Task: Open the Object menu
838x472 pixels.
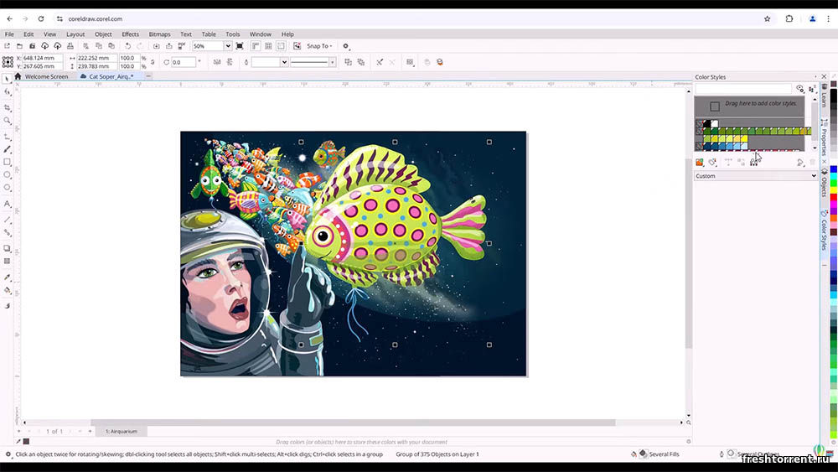Action: [x=103, y=34]
